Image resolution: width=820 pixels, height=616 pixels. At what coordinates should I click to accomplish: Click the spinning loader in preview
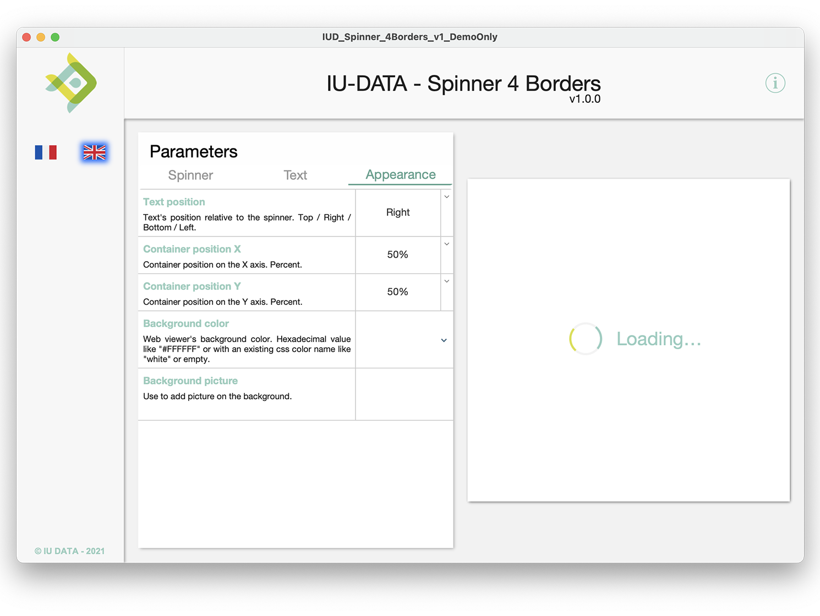click(586, 338)
